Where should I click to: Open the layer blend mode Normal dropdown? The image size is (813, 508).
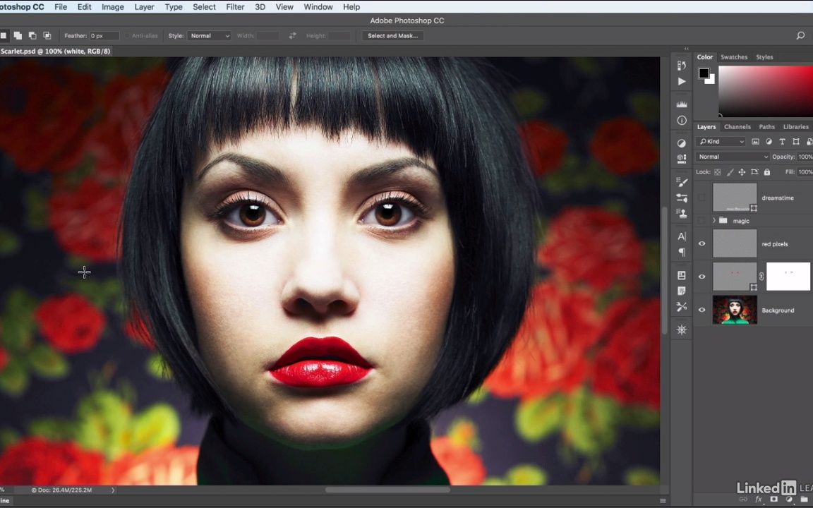(x=732, y=157)
